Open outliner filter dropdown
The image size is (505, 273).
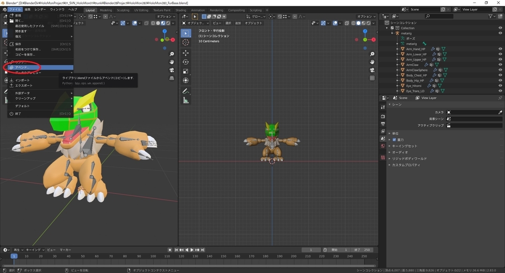pyautogui.click(x=492, y=16)
